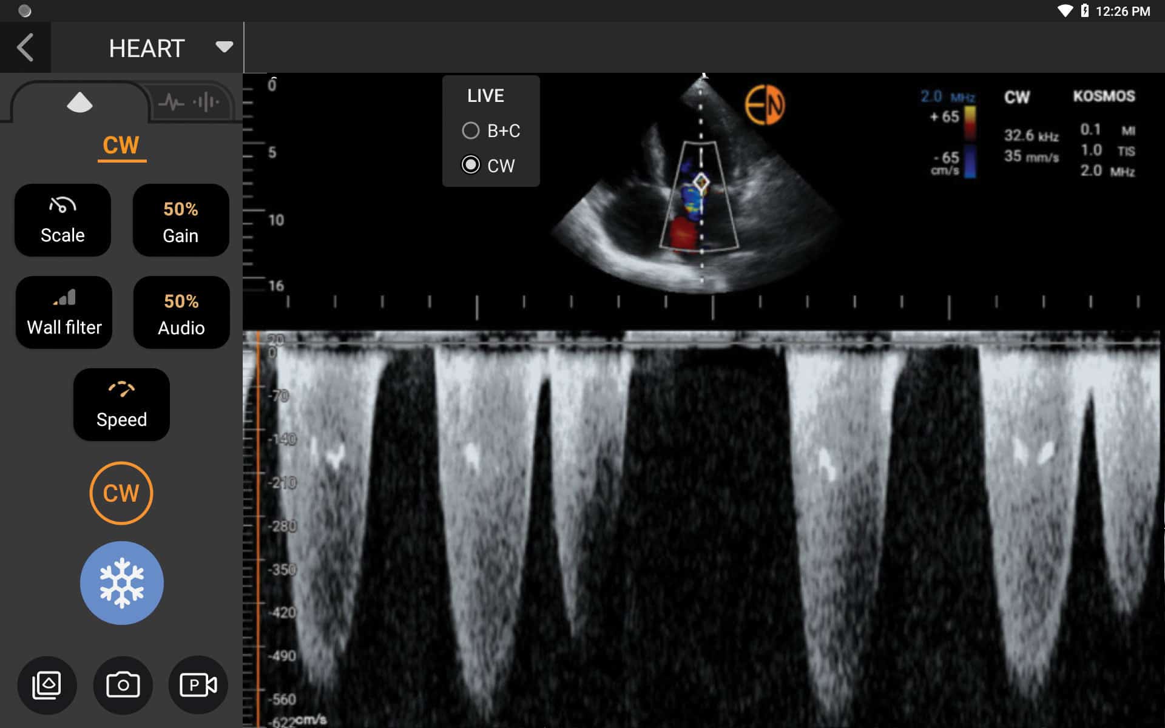The width and height of the screenshot is (1165, 728).
Task: Open the Speed sweep control
Action: (x=121, y=405)
